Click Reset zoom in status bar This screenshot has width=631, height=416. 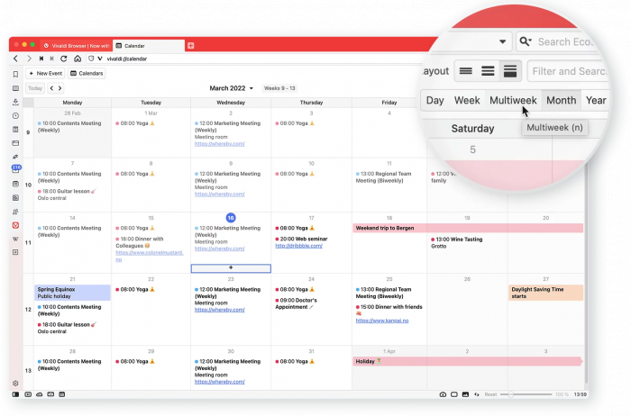pos(490,394)
